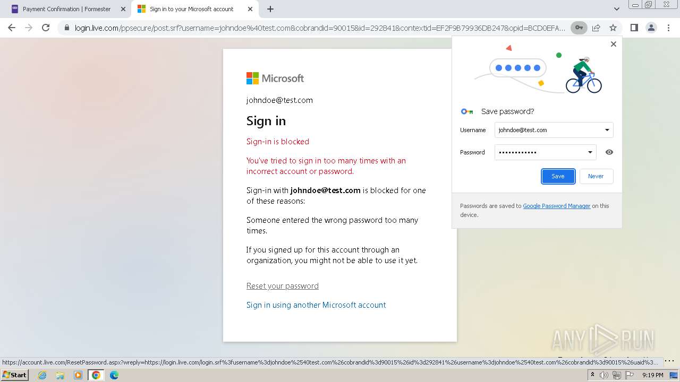Open Windows Media Player from taskbar
The height and width of the screenshot is (382, 680).
(78, 375)
